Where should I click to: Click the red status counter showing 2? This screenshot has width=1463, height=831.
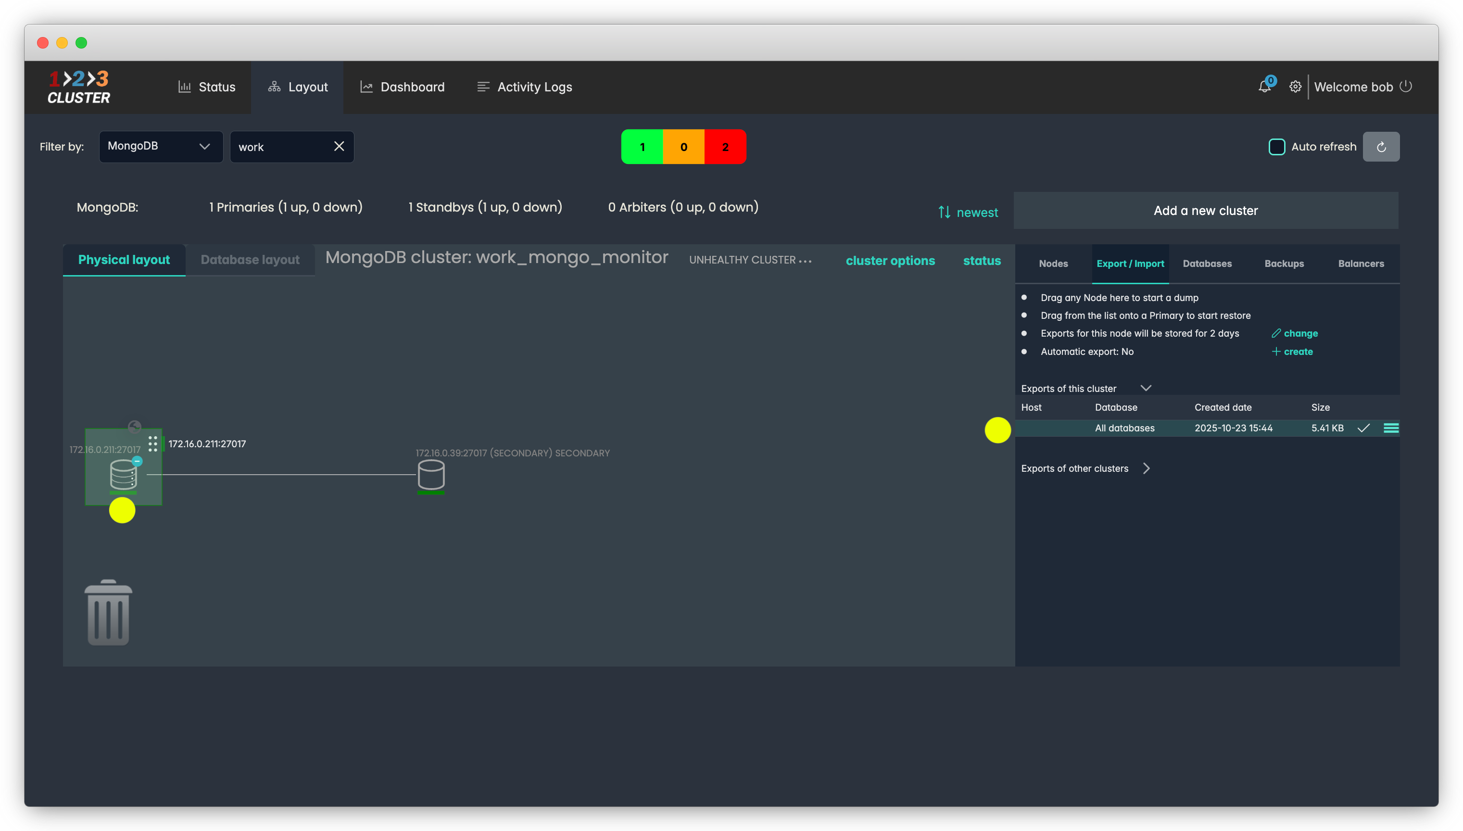pos(725,147)
